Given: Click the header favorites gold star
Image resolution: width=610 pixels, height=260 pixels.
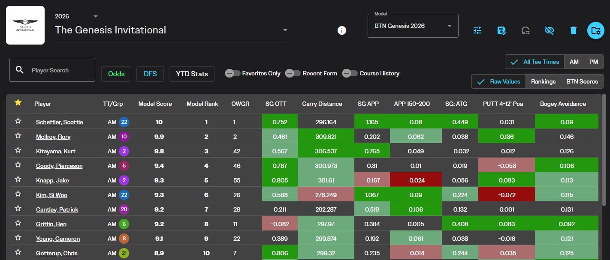Looking at the screenshot, I should [x=18, y=103].
